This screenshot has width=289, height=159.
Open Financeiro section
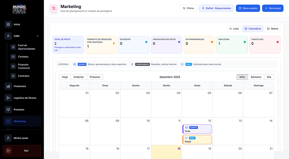20,86
